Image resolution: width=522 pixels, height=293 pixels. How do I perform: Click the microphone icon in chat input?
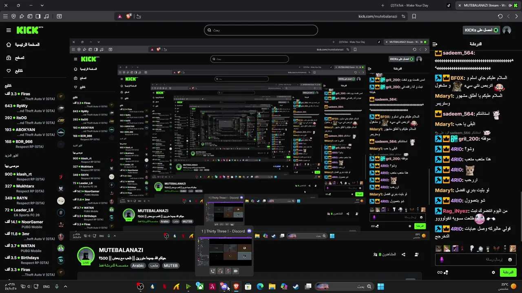click(x=441, y=259)
